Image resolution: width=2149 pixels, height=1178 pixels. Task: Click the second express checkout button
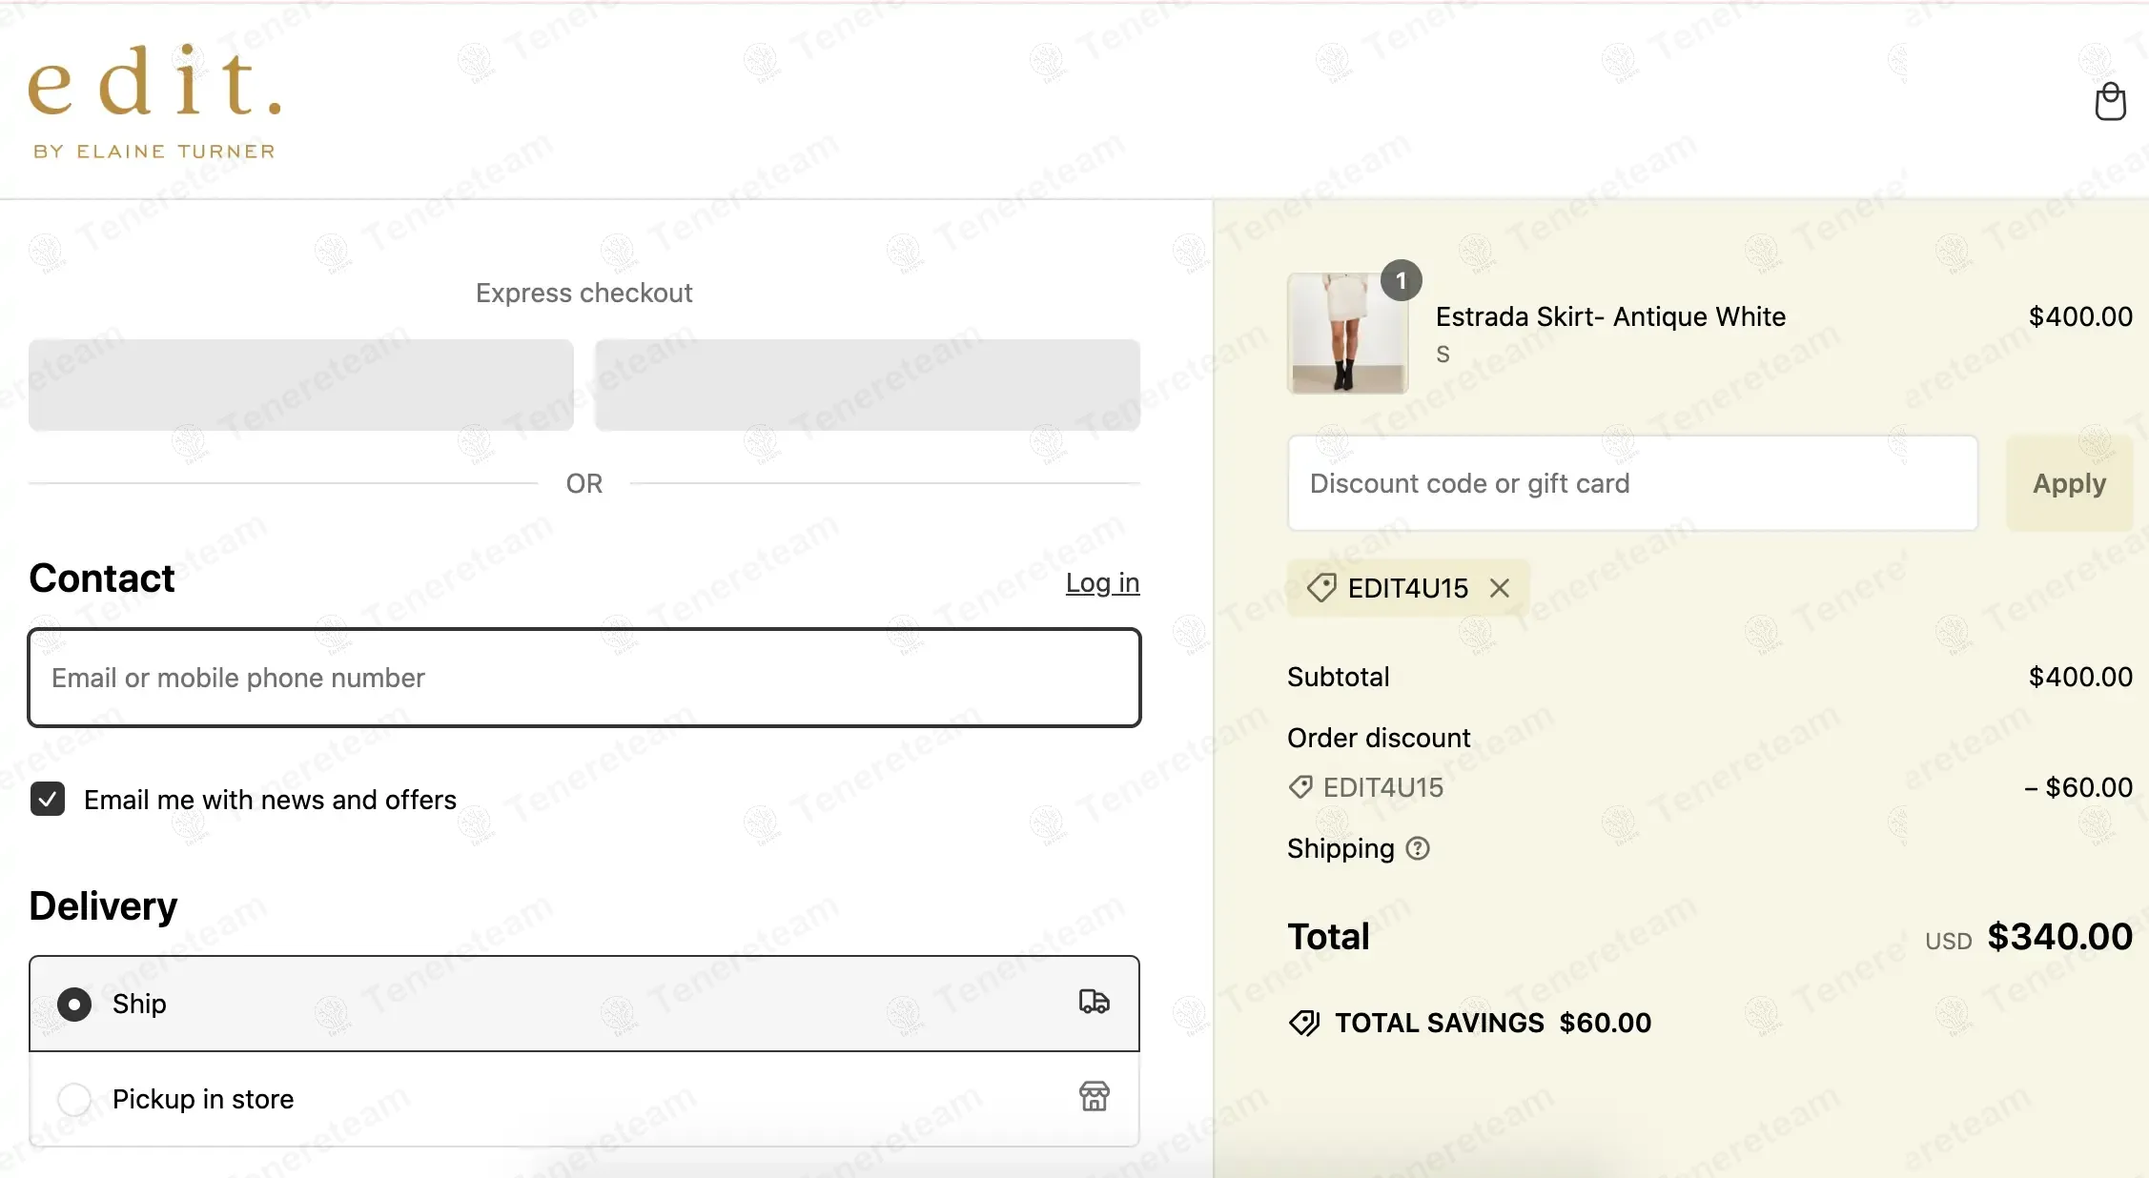(867, 385)
